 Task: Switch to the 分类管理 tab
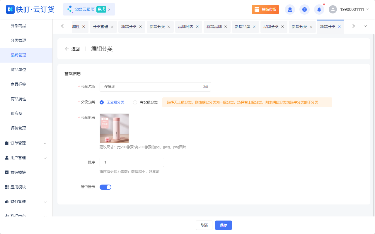point(100,27)
